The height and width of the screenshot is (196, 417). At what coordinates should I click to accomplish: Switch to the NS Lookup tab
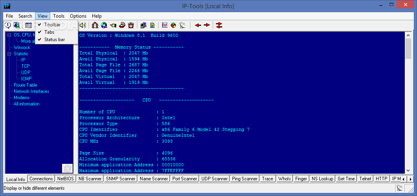(x=322, y=179)
